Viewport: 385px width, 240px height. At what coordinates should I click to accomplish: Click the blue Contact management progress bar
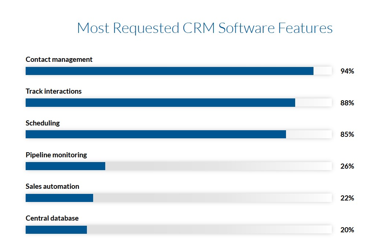169,71
